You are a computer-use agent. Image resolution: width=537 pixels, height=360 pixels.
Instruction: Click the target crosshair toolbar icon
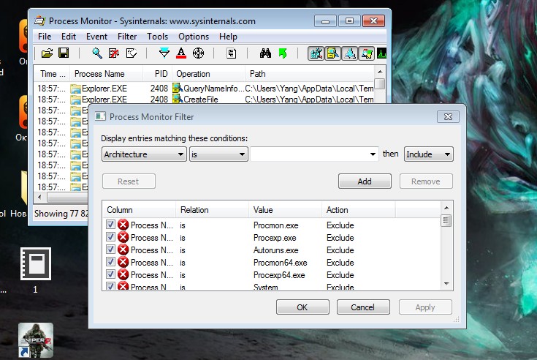pyautogui.click(x=198, y=53)
